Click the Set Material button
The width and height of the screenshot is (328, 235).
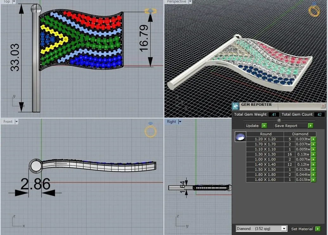302,229
